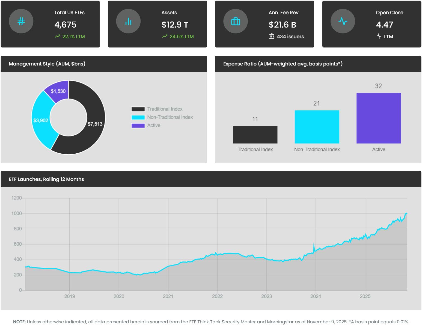Expand the Expense Ratio panel header

pos(283,64)
